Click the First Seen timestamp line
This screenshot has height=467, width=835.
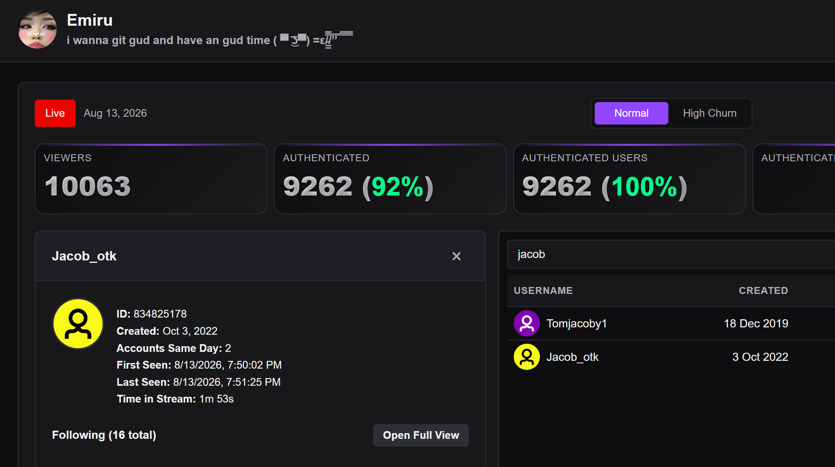199,365
